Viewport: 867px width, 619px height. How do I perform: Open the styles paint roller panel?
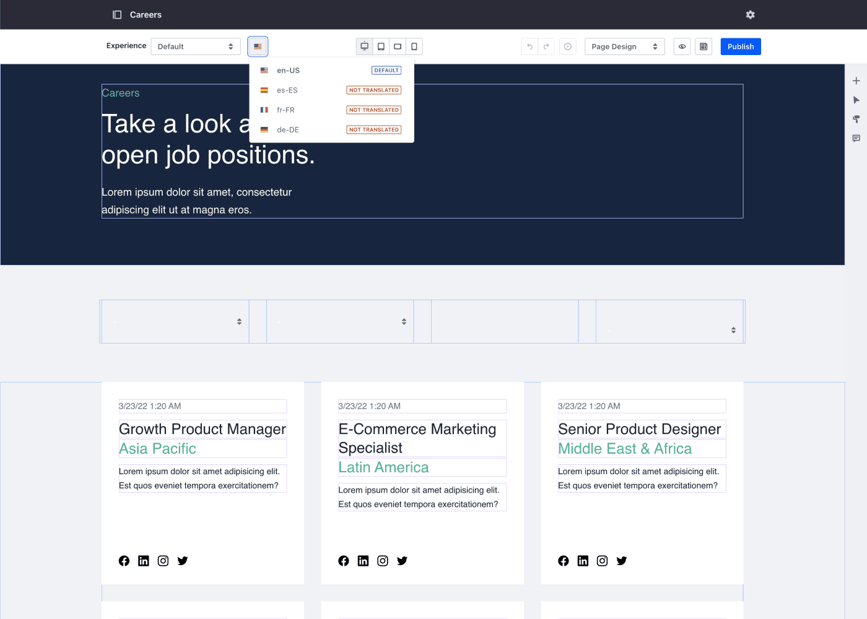point(856,119)
